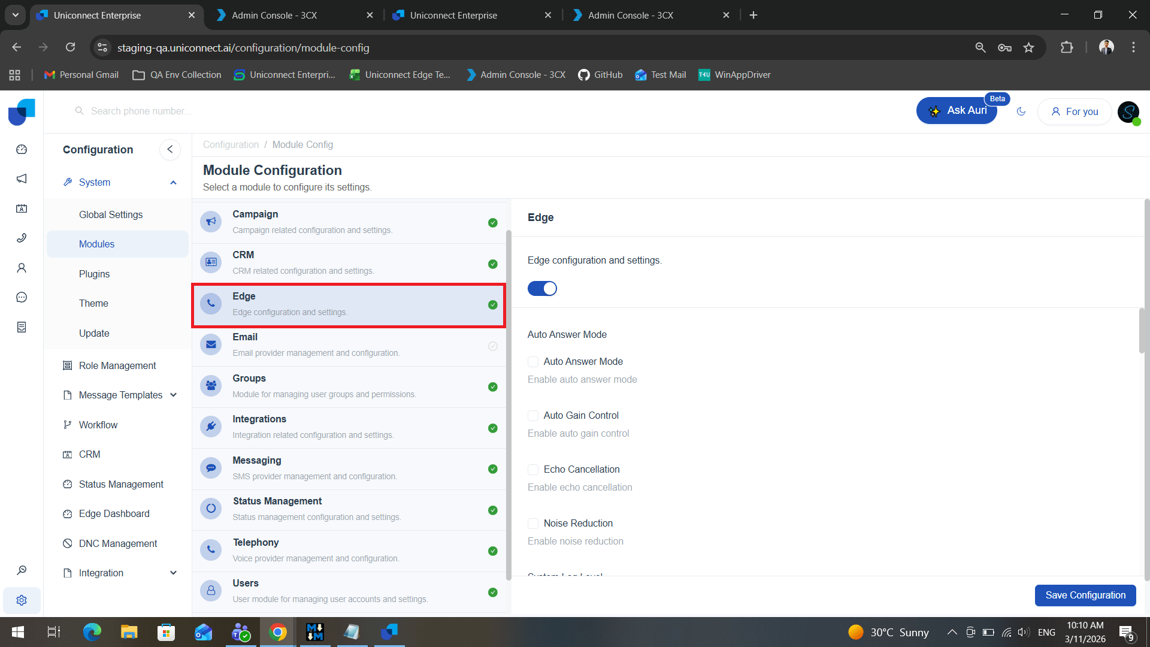Open the dashboard gauge icon in left rail
Screen dimensions: 1150x647
click(22, 149)
